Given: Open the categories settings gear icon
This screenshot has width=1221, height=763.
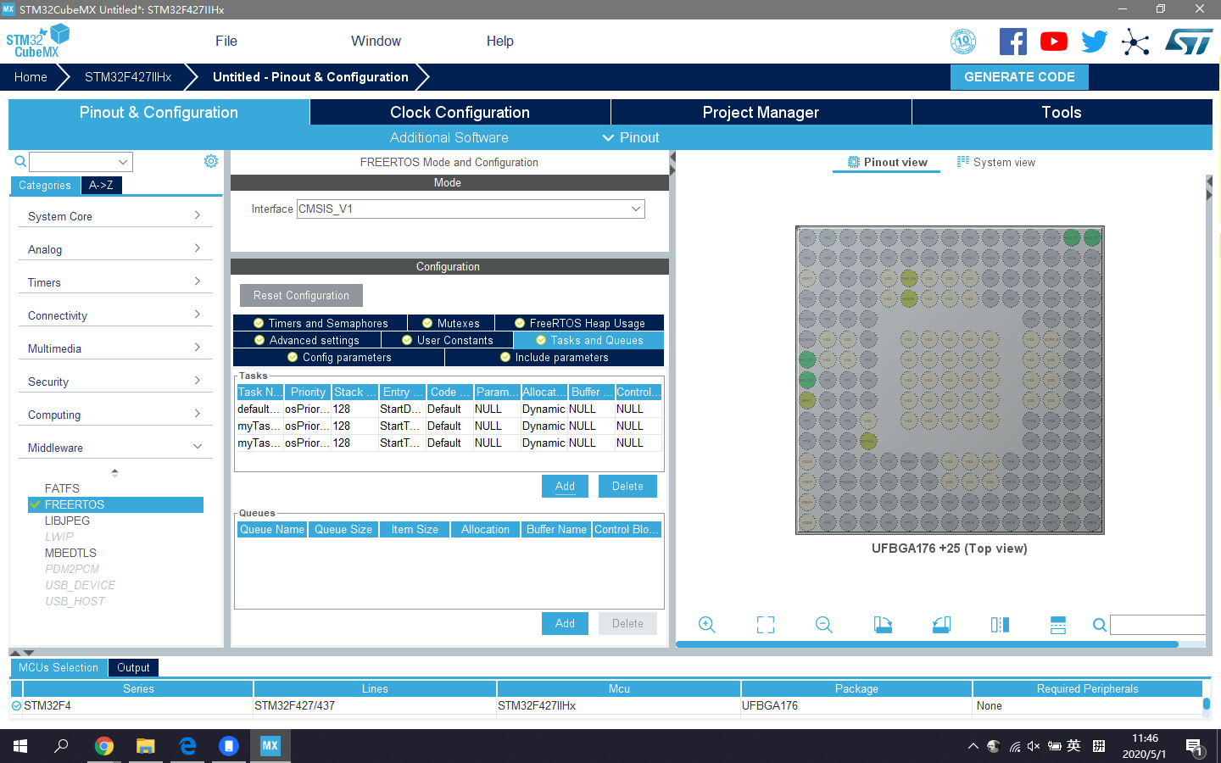Looking at the screenshot, I should point(211,161).
